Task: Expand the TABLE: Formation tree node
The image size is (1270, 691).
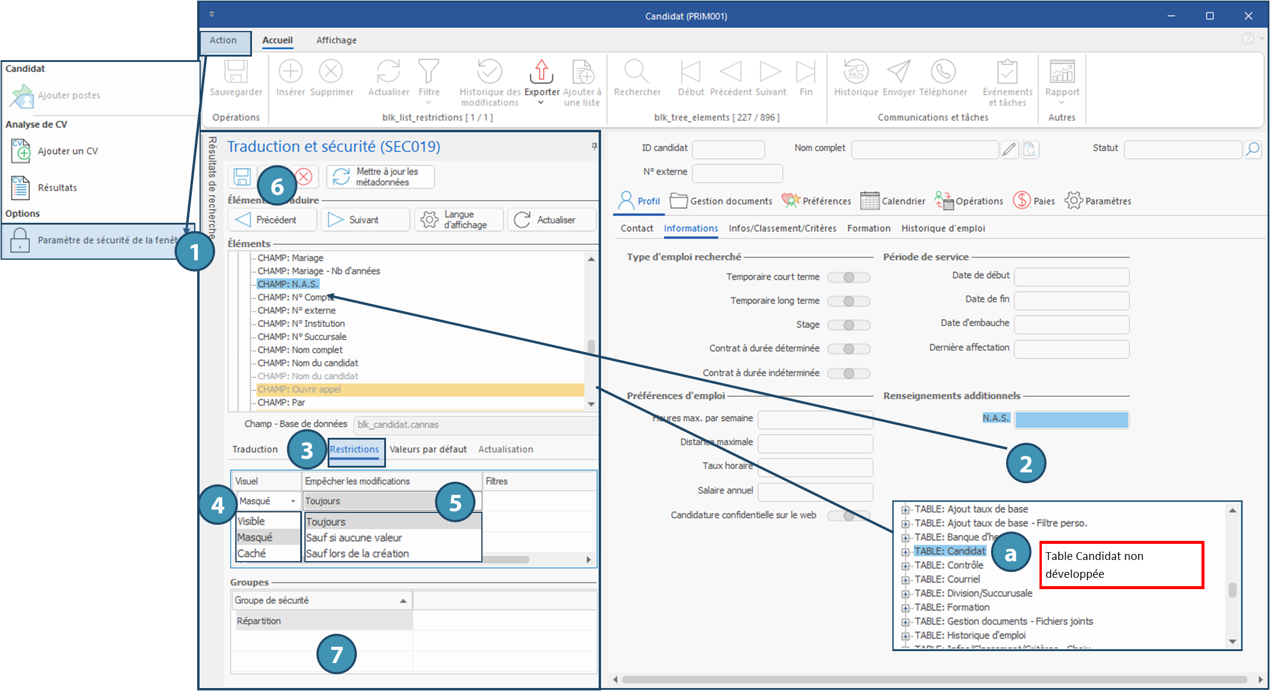Action: pos(905,608)
